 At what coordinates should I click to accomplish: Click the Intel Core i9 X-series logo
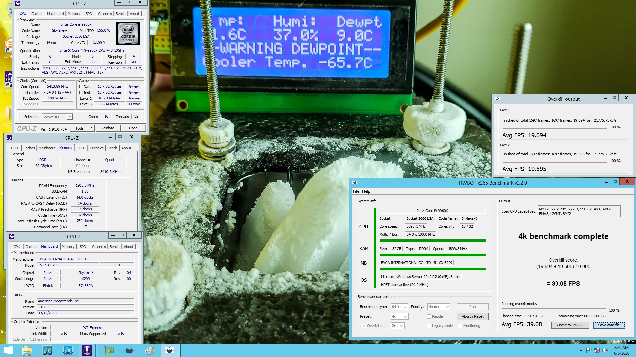pyautogui.click(x=128, y=33)
